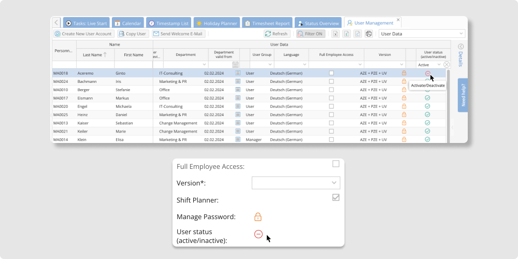
Task: Open the Active user status filter dropdown
Action: click(x=439, y=65)
